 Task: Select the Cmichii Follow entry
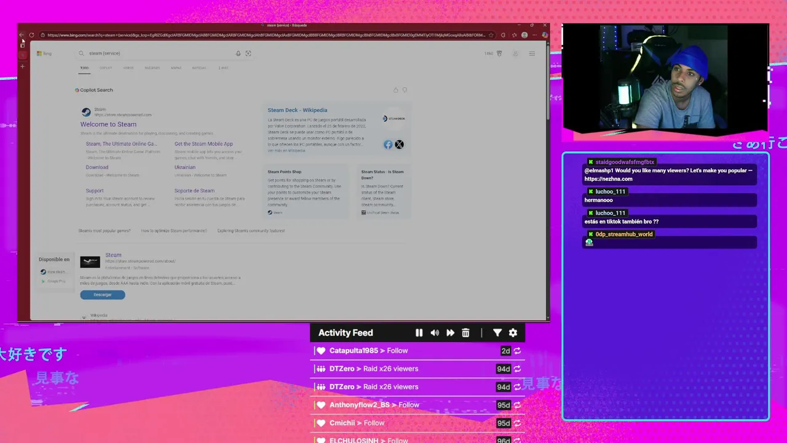418,423
